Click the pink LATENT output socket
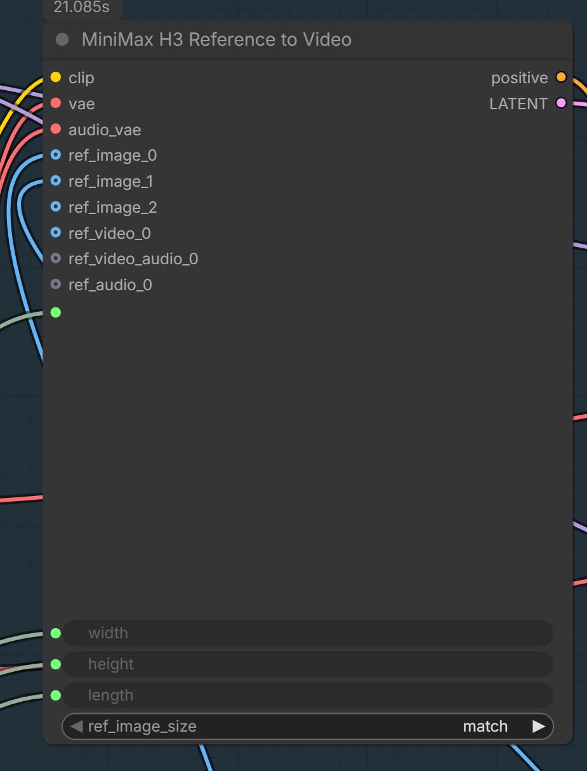Screen dimensions: 587x771 point(561,103)
